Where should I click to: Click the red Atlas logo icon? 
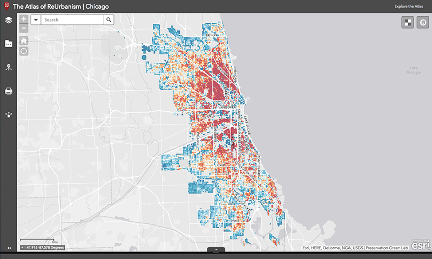tap(6, 6)
